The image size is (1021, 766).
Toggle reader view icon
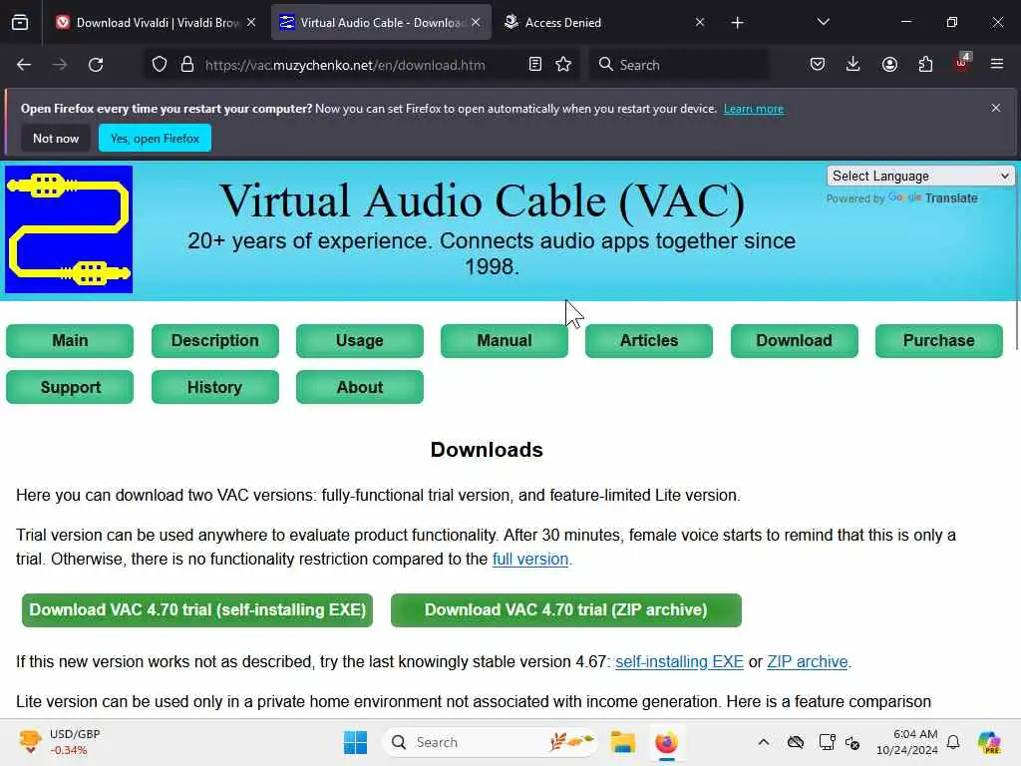[535, 65]
